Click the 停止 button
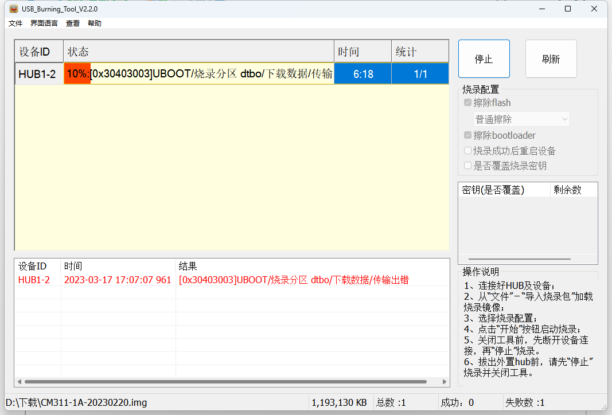The width and height of the screenshot is (612, 415). [x=484, y=59]
